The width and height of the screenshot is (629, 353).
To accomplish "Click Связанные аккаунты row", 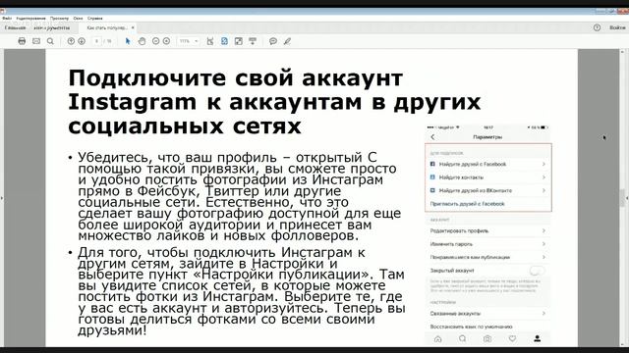I will click(487, 314).
